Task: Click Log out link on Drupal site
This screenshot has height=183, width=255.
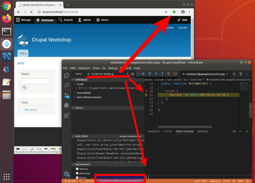Action: point(182,27)
